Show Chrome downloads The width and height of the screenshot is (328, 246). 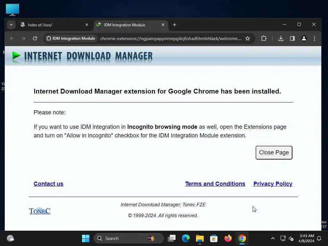click(281, 38)
